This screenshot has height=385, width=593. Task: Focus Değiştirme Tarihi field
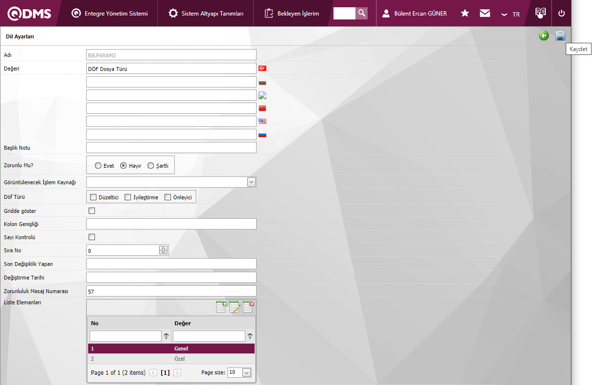(171, 278)
